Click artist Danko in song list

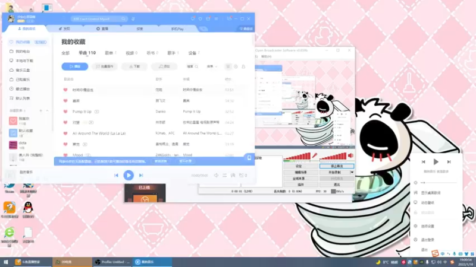point(161,112)
